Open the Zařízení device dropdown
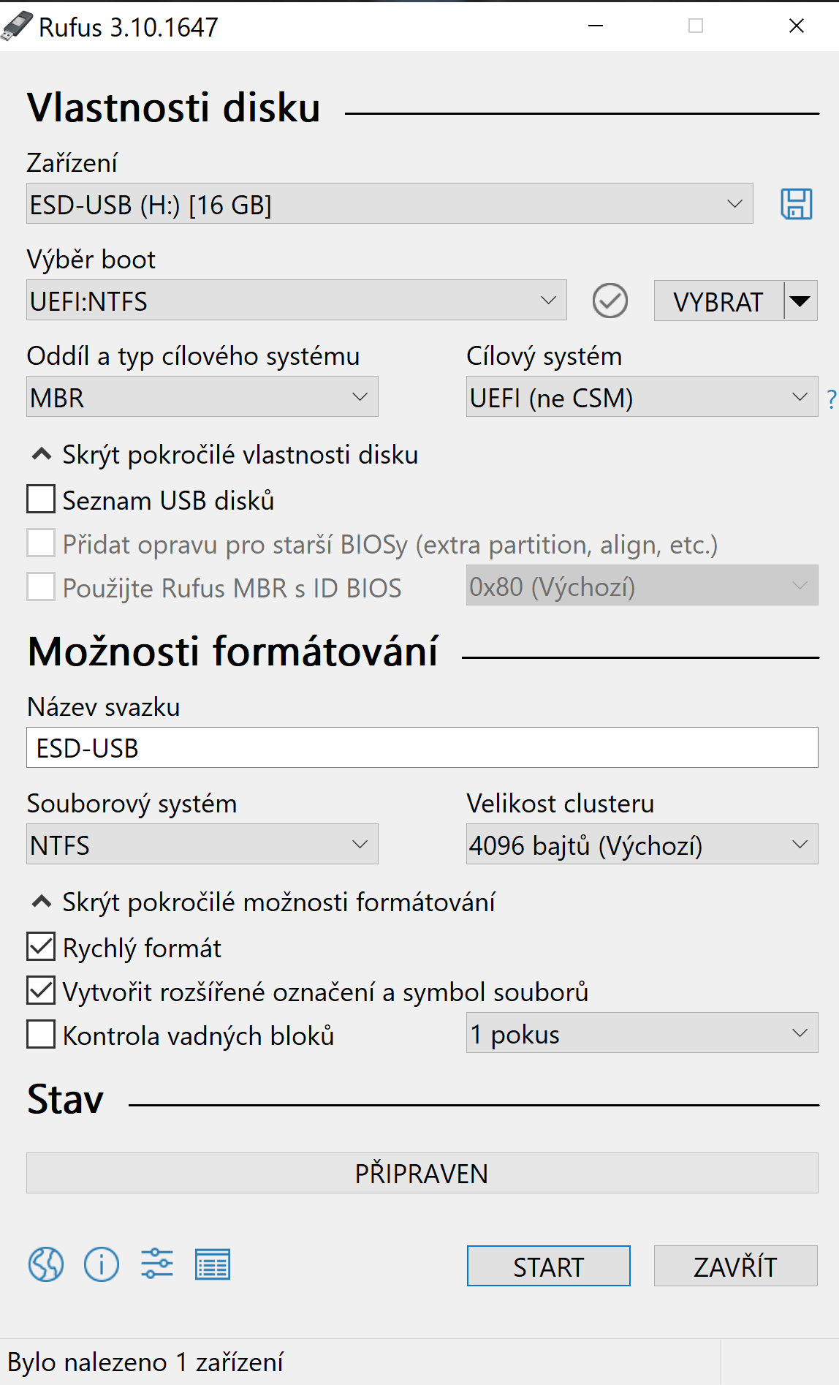839x1385 pixels. pos(390,204)
